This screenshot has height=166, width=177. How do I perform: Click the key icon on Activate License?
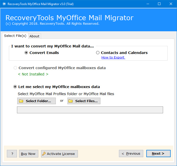(44, 154)
